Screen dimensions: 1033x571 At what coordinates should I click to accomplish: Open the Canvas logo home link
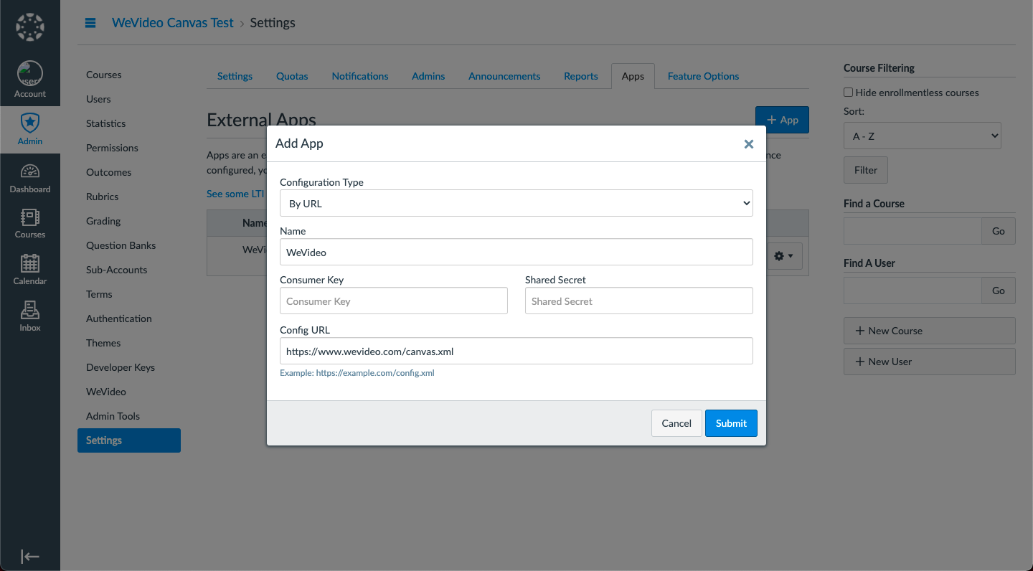tap(30, 27)
